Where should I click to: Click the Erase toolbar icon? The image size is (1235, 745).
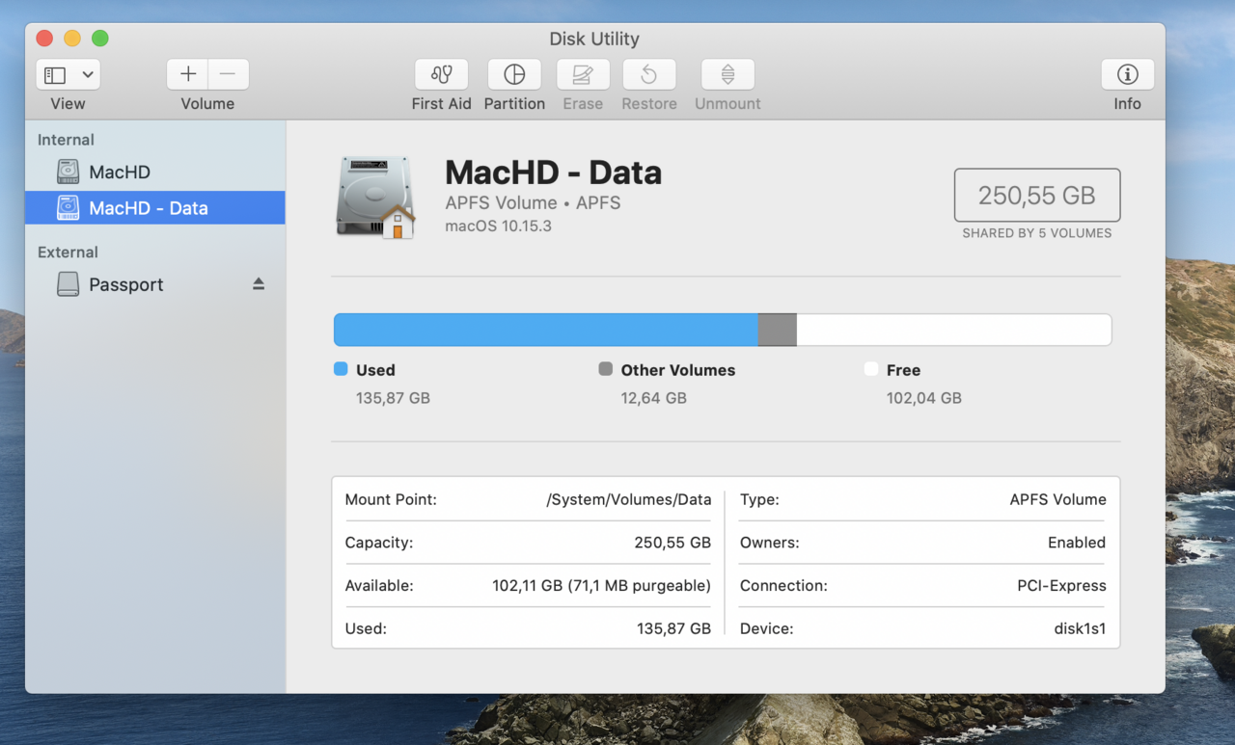point(583,74)
